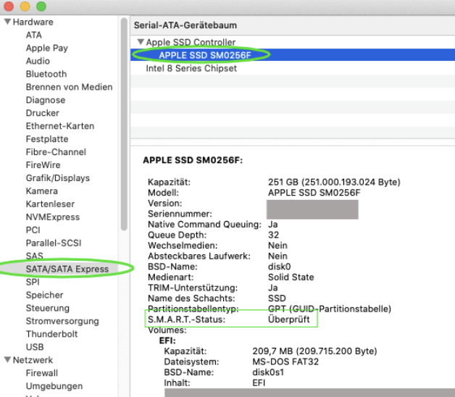Select Stromversorgung in the sidebar
Image resolution: width=455 pixels, height=397 pixels.
pos(62,321)
